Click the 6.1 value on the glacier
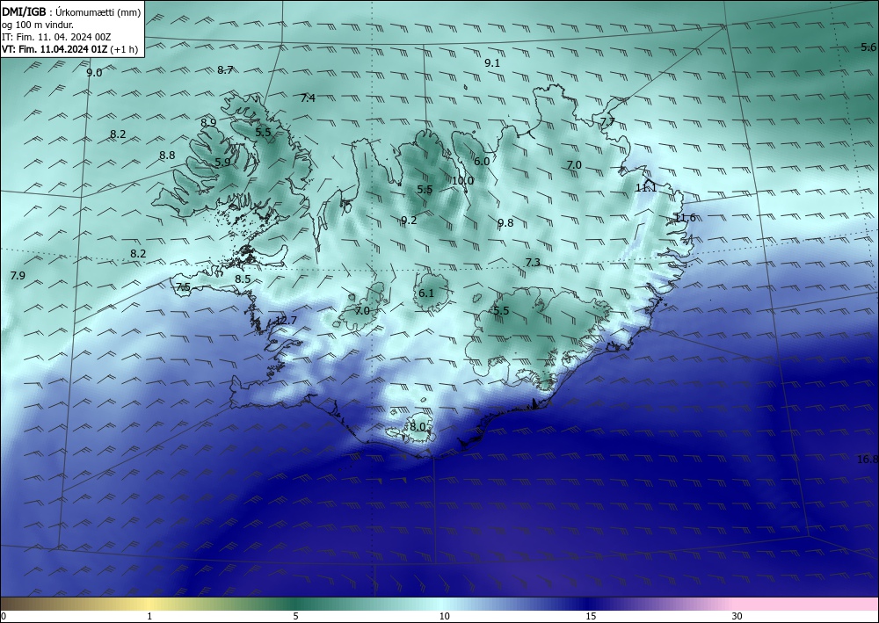Screen dimensions: 879x623 426,293
